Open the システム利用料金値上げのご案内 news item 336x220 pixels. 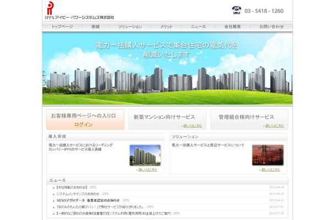pos(113,213)
